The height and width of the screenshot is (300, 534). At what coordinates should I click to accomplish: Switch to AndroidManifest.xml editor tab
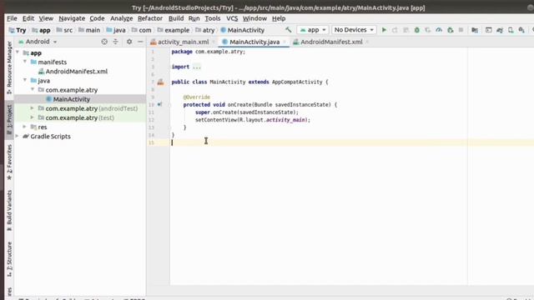point(331,42)
